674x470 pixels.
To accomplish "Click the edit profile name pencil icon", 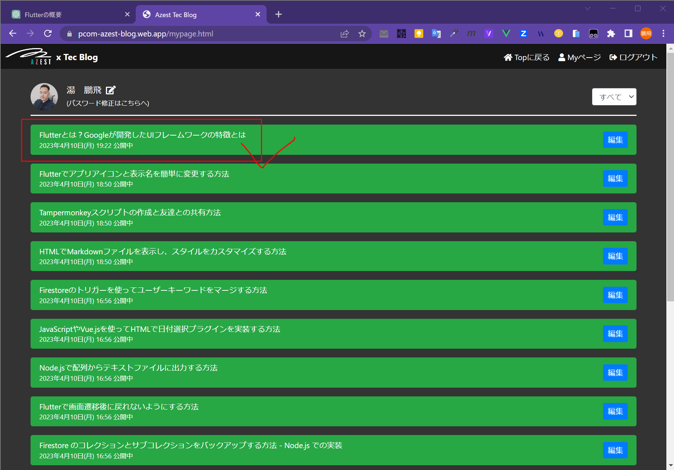I will point(111,90).
